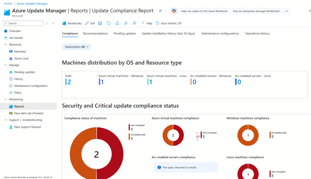Image resolution: width=311 pixels, height=179 pixels.
Task: Collapse the Resources section in sidebar
Action: [x=6, y=45]
